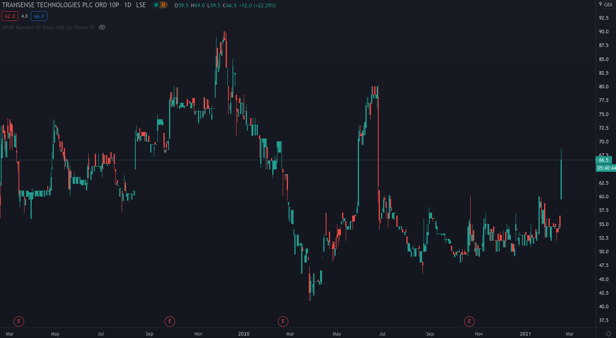Viewport: 616px width, 338px height.
Task: Open the GBX currency selector
Action: click(608, 5)
